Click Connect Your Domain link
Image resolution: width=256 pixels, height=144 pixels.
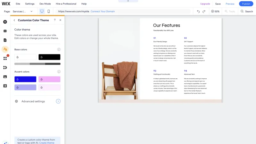[x=103, y=12]
